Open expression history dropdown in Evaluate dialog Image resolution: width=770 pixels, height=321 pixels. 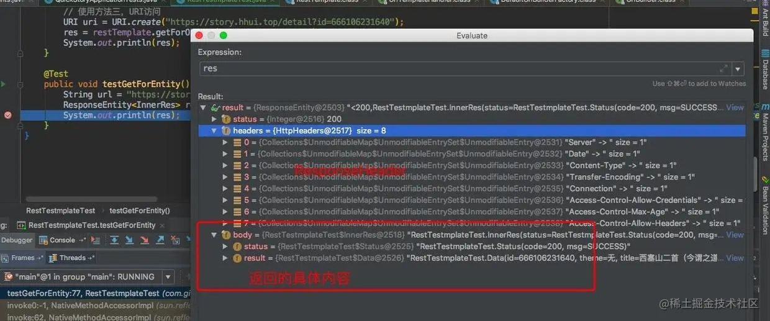click(x=738, y=68)
